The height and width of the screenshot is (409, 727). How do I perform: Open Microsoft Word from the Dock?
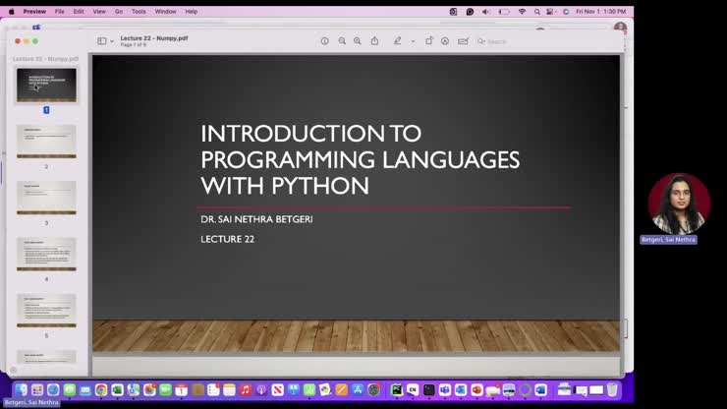click(540, 390)
